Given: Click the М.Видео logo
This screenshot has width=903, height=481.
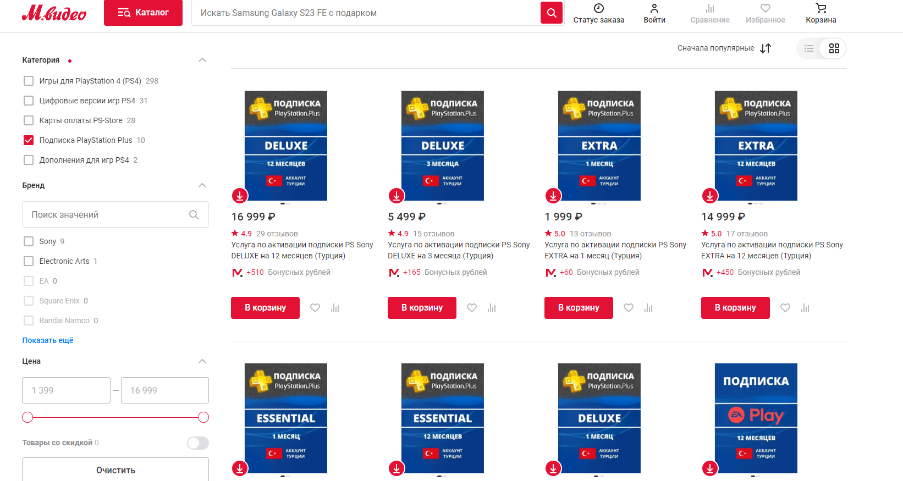Looking at the screenshot, I should click(54, 13).
